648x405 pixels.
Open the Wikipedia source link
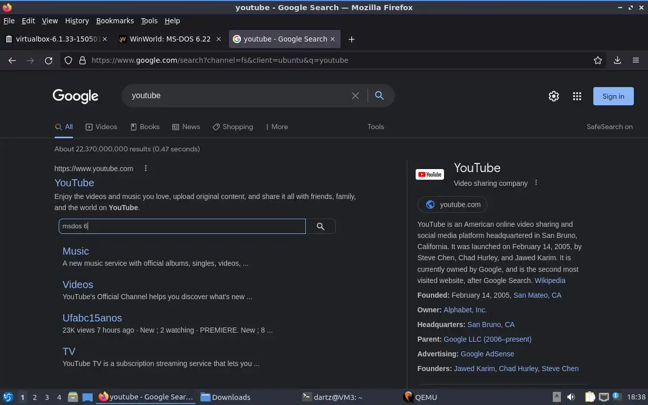point(550,280)
